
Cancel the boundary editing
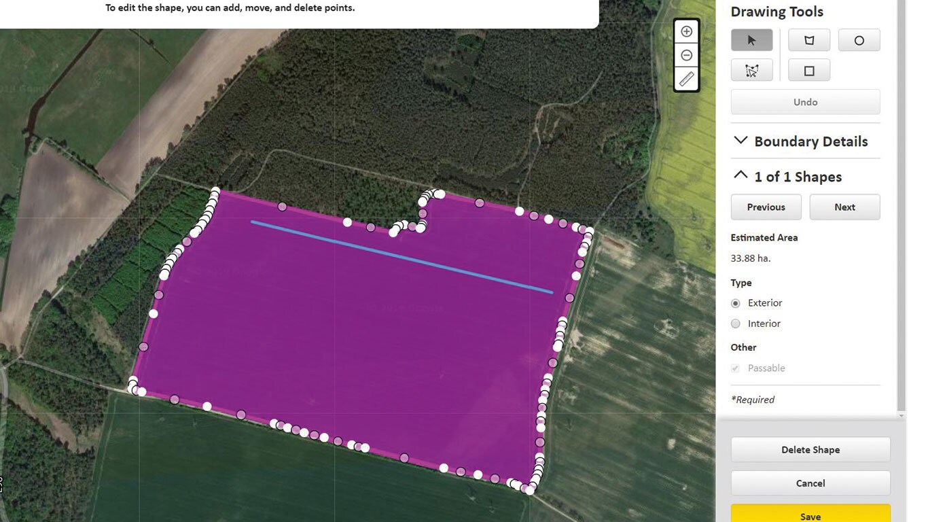click(x=810, y=483)
